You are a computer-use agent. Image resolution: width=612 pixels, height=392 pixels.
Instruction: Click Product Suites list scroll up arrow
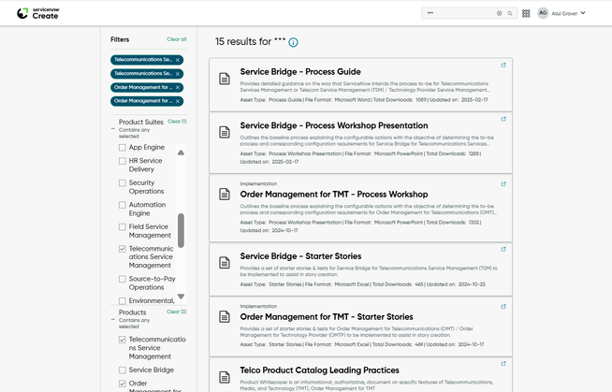click(x=181, y=152)
